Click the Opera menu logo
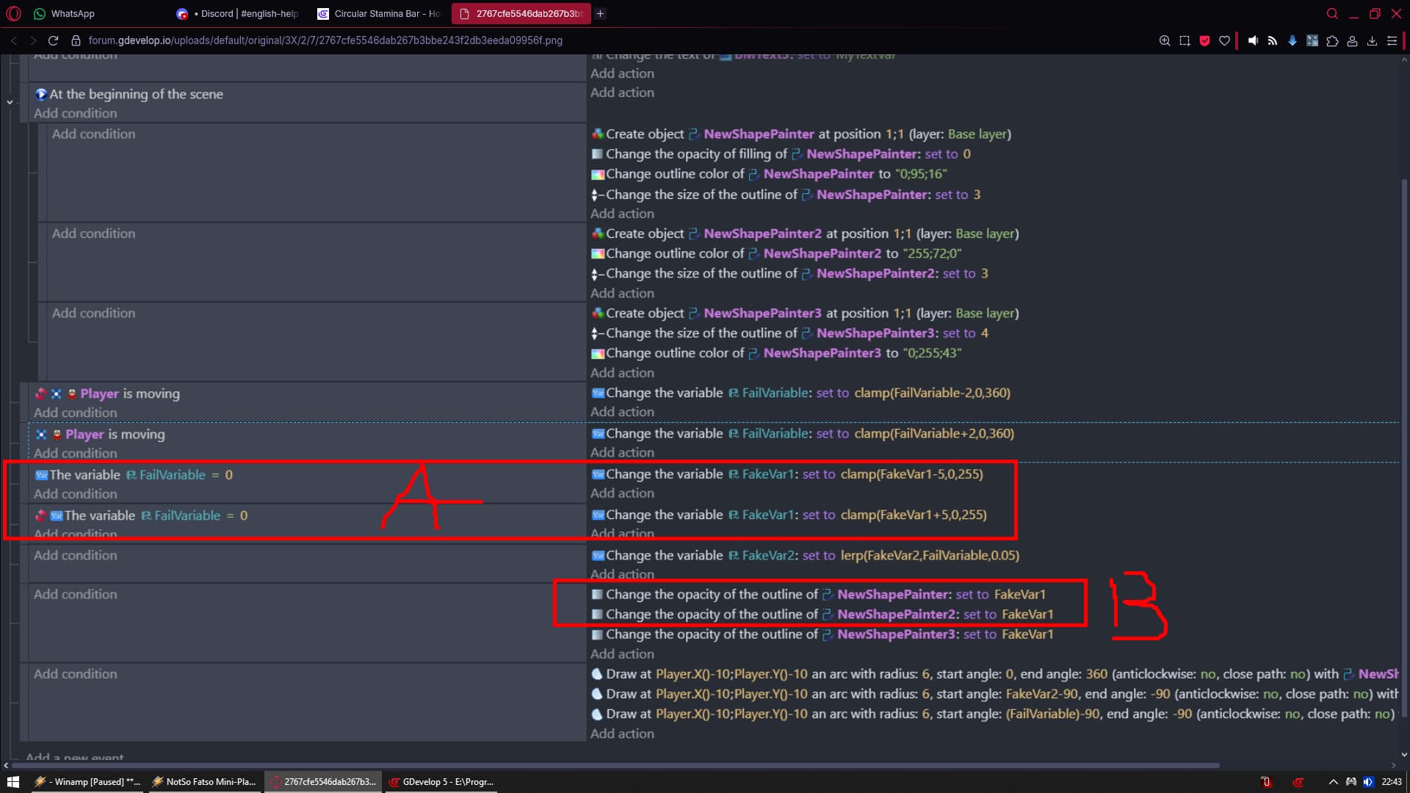 click(x=14, y=13)
